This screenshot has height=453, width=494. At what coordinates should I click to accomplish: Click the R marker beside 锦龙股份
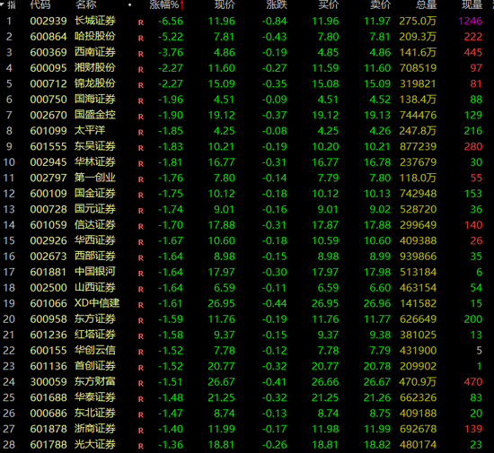coord(141,85)
